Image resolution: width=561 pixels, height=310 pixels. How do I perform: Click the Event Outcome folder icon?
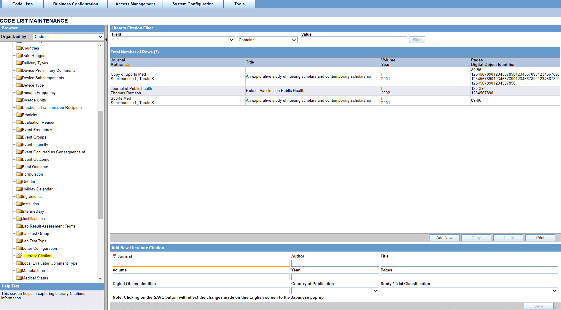(18, 159)
